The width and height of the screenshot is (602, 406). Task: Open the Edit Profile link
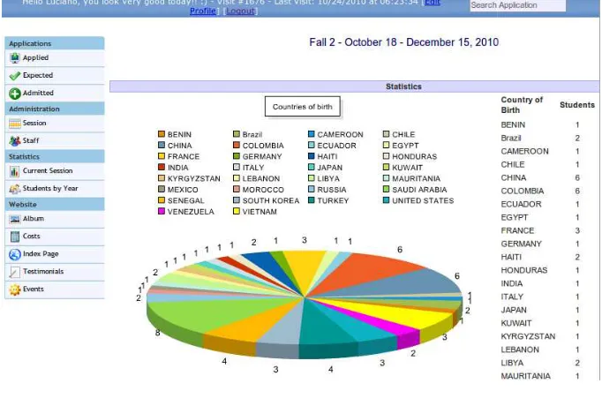(203, 11)
